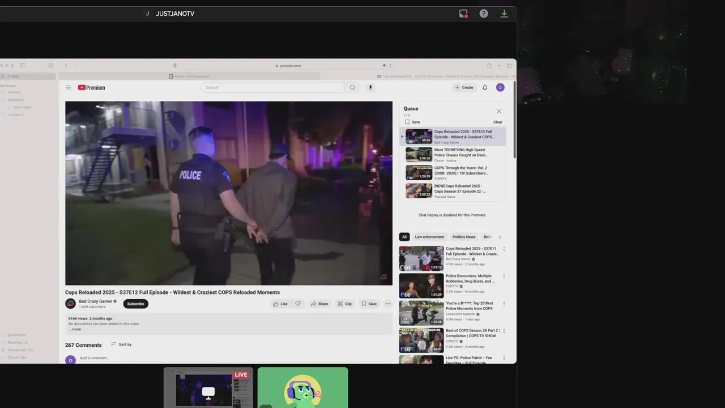The height and width of the screenshot is (408, 725).
Task: Open 'Untitled 3' tab group in sidebar
Action: [x=15, y=114]
